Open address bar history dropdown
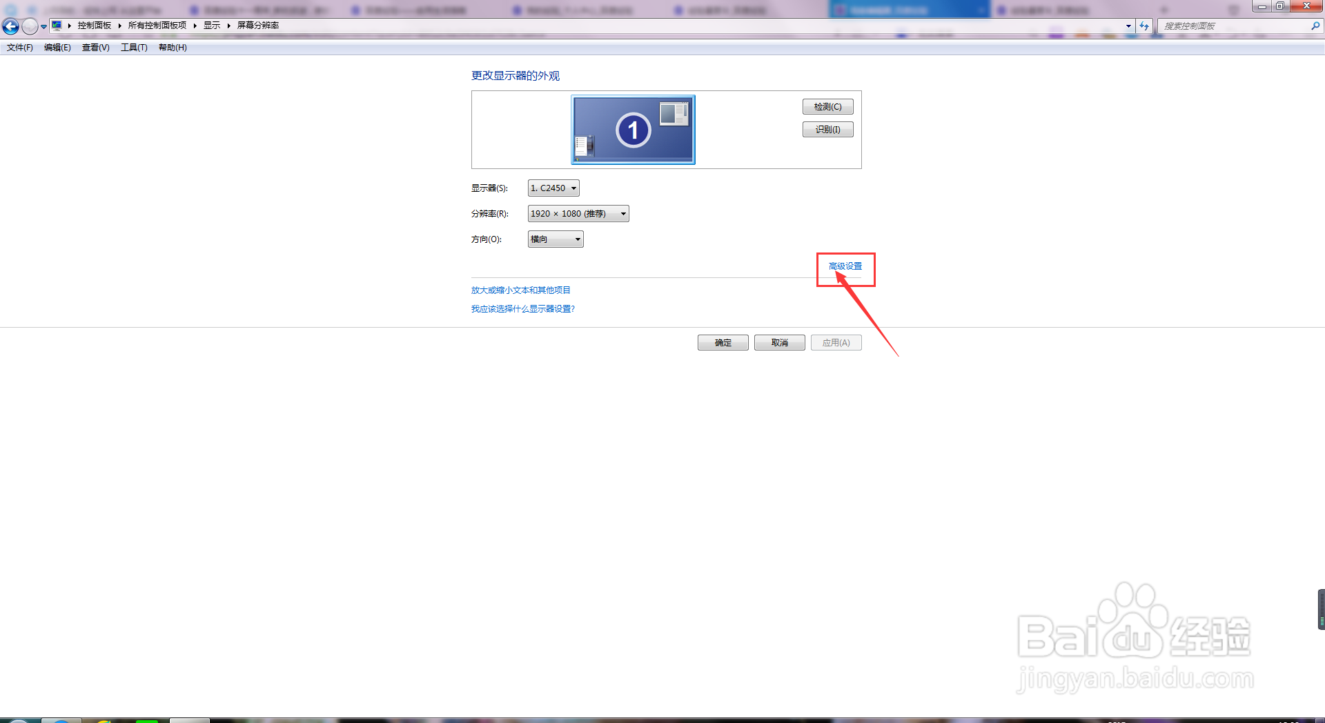 (x=1128, y=26)
